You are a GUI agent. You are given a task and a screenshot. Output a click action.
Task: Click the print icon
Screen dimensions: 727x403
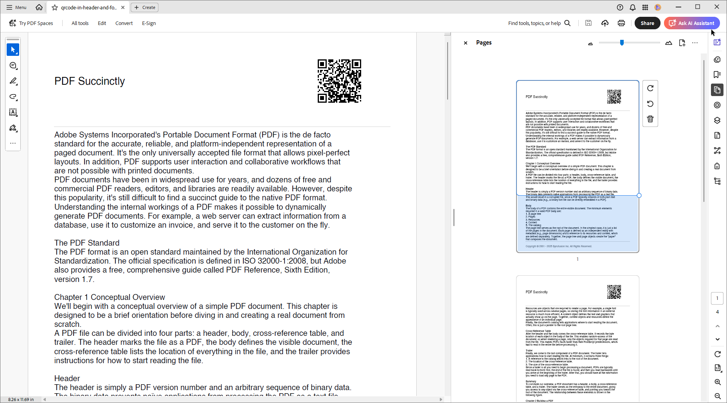(621, 23)
